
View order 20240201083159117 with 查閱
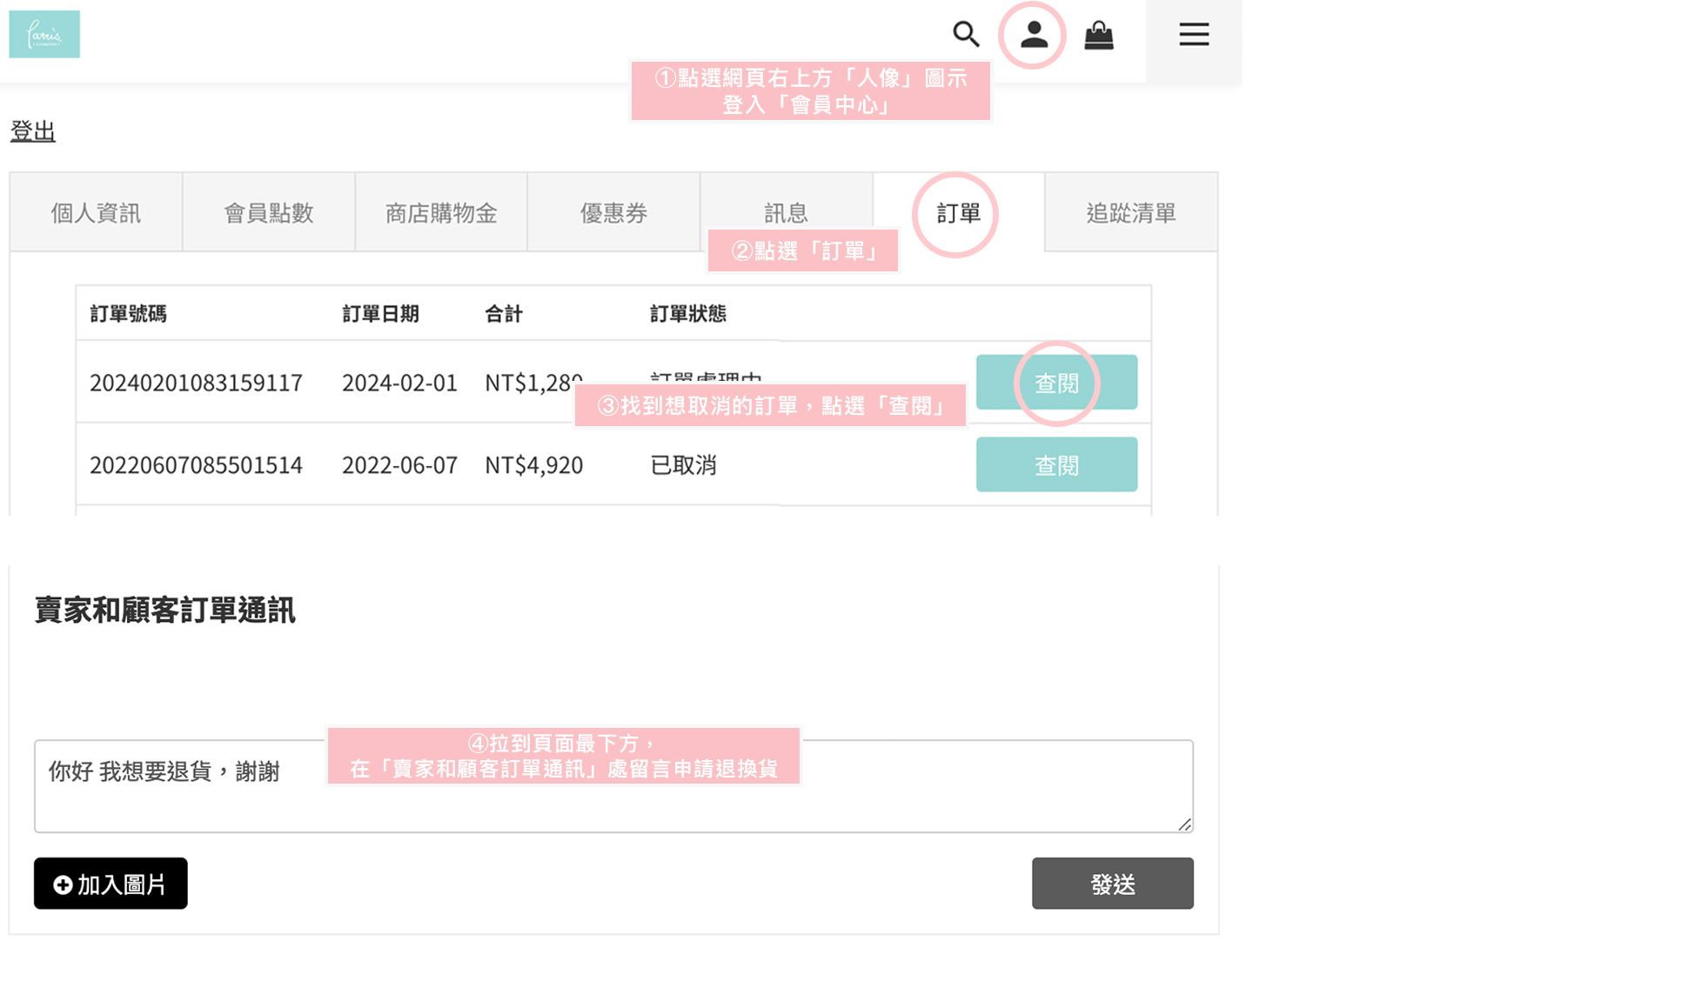point(1056,383)
